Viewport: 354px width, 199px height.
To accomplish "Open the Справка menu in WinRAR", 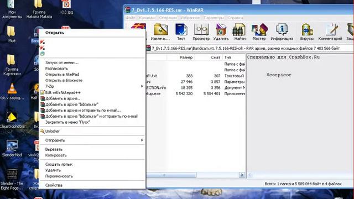I will [x=235, y=18].
